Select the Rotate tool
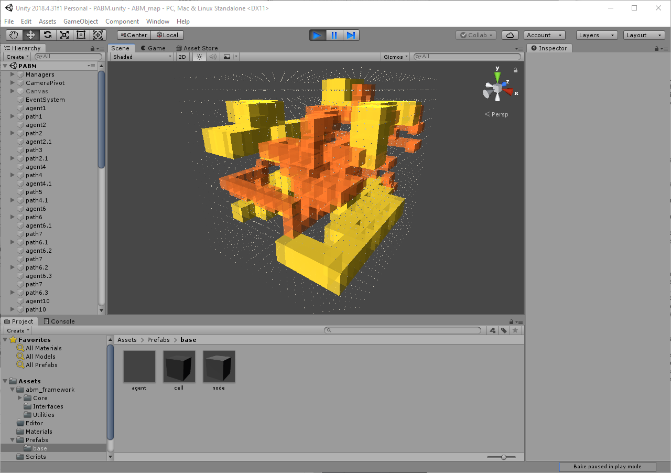 coord(47,35)
